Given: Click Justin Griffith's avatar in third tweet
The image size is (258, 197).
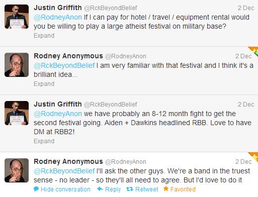Looking at the screenshot, I should click(x=17, y=113).
